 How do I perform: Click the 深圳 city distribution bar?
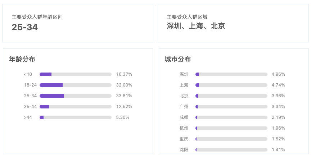(231, 74)
